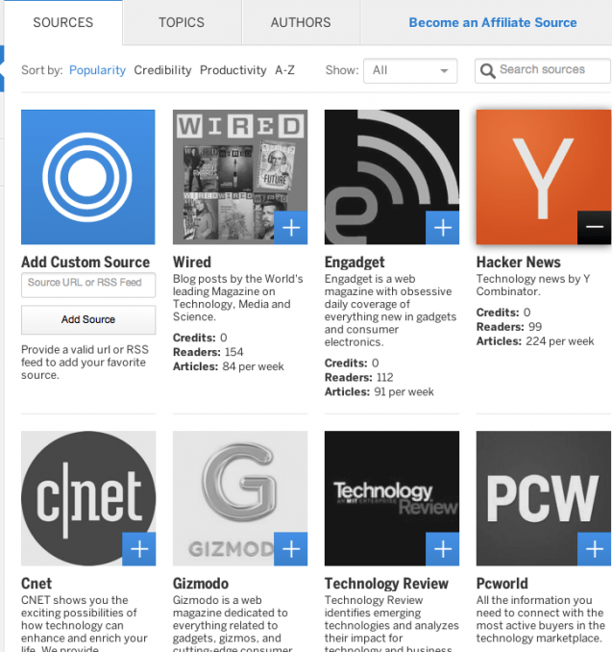Click Wired's '84 per week' articles text
Image resolution: width=612 pixels, height=652 pixels.
[x=253, y=366]
